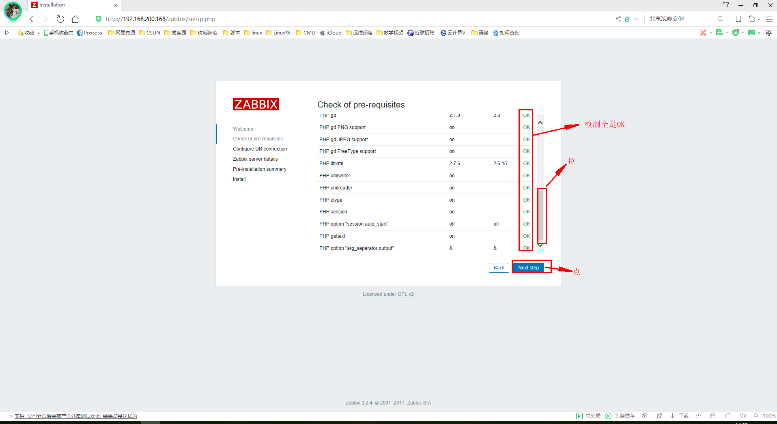
Task: Open the undo closed tab dropdown arrow
Action: [x=759, y=19]
